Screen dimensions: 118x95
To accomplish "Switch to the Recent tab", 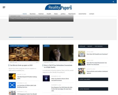I will tap(90, 46).
